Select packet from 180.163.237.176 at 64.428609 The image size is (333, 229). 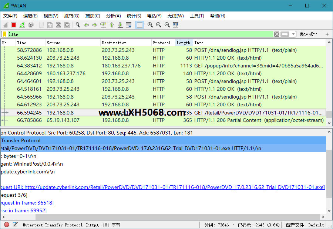[x=163, y=74]
